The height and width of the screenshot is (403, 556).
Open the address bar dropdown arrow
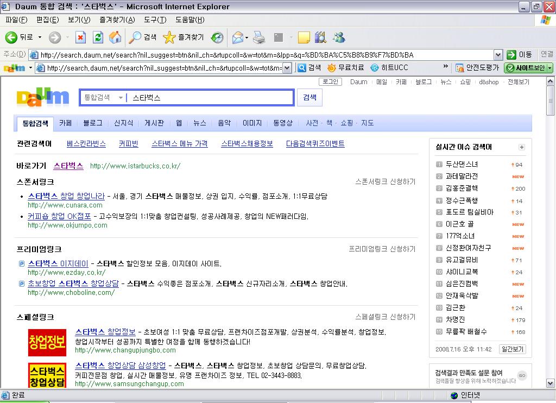[x=498, y=55]
